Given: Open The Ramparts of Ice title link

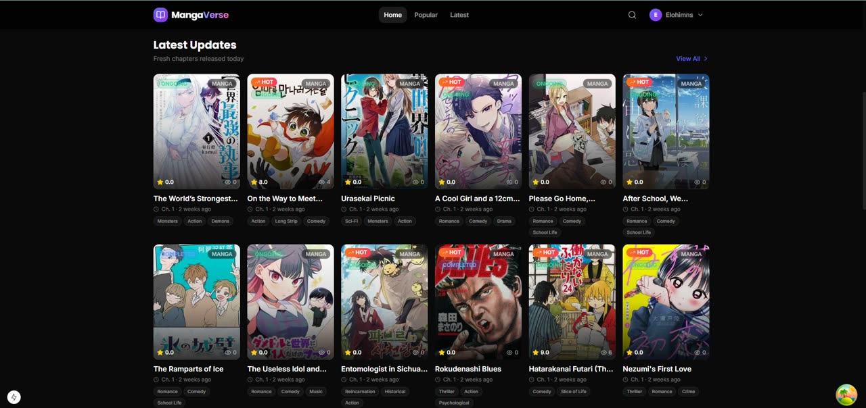Looking at the screenshot, I should point(188,369).
